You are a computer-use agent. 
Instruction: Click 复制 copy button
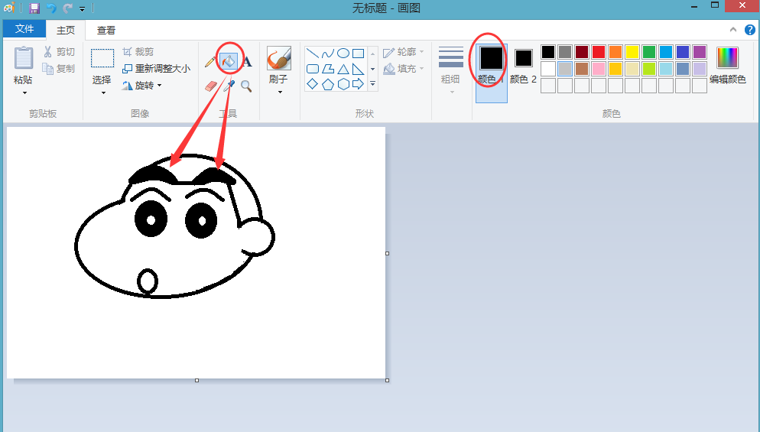(59, 68)
